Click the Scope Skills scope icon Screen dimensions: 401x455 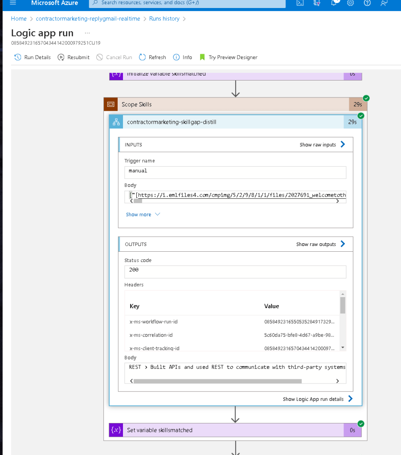click(x=111, y=104)
